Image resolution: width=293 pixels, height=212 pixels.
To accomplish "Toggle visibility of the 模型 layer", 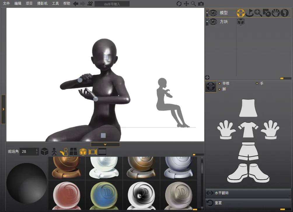I will (x=213, y=13).
